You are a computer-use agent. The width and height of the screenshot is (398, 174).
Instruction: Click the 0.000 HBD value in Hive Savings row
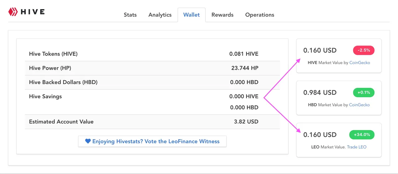pos(244,107)
